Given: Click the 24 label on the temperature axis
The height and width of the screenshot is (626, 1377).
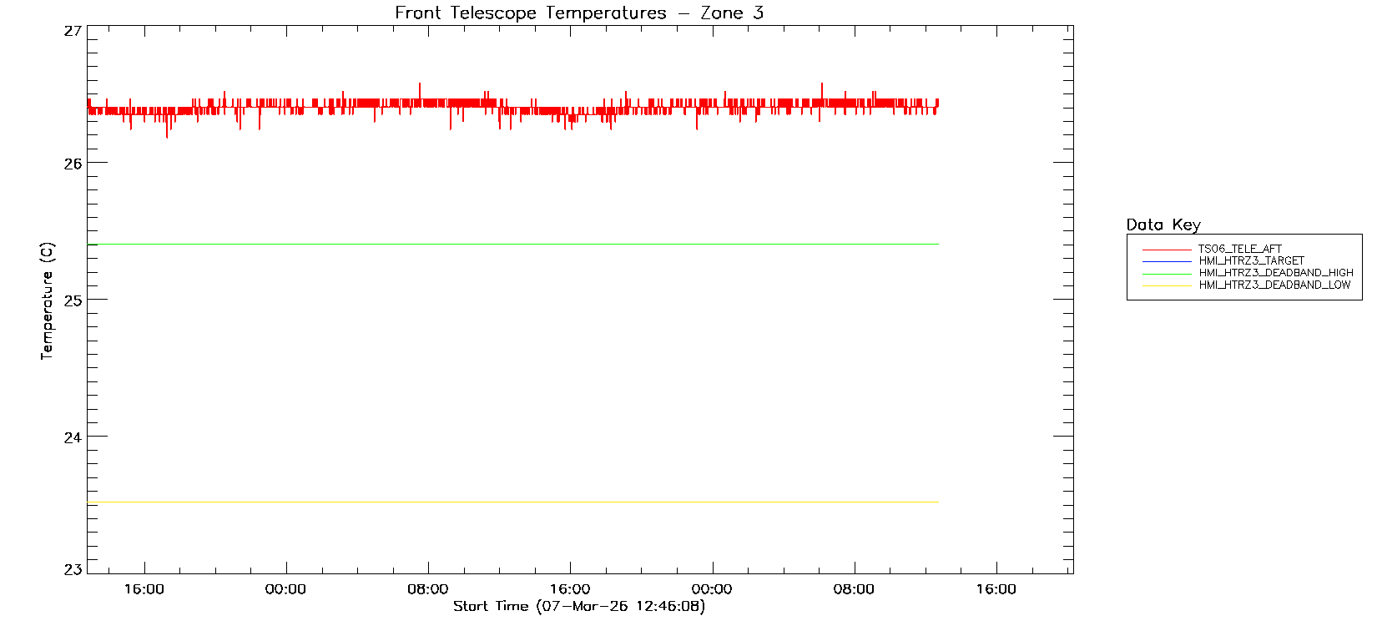Looking at the screenshot, I should tap(73, 437).
